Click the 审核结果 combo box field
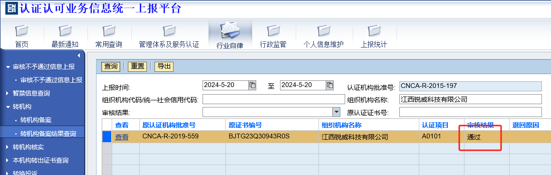The width and height of the screenshot is (551, 175). (x=268, y=112)
